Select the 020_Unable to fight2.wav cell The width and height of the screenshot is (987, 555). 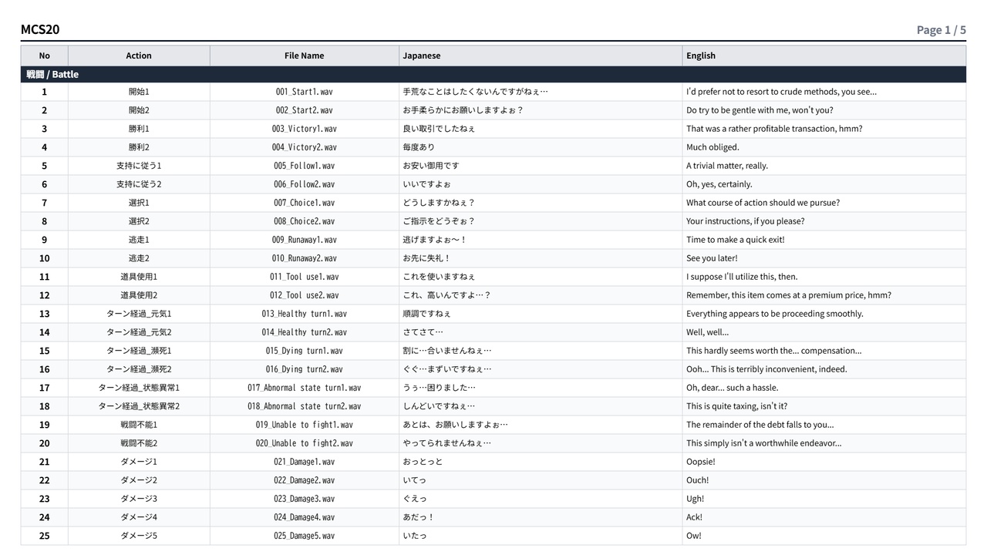coord(304,443)
